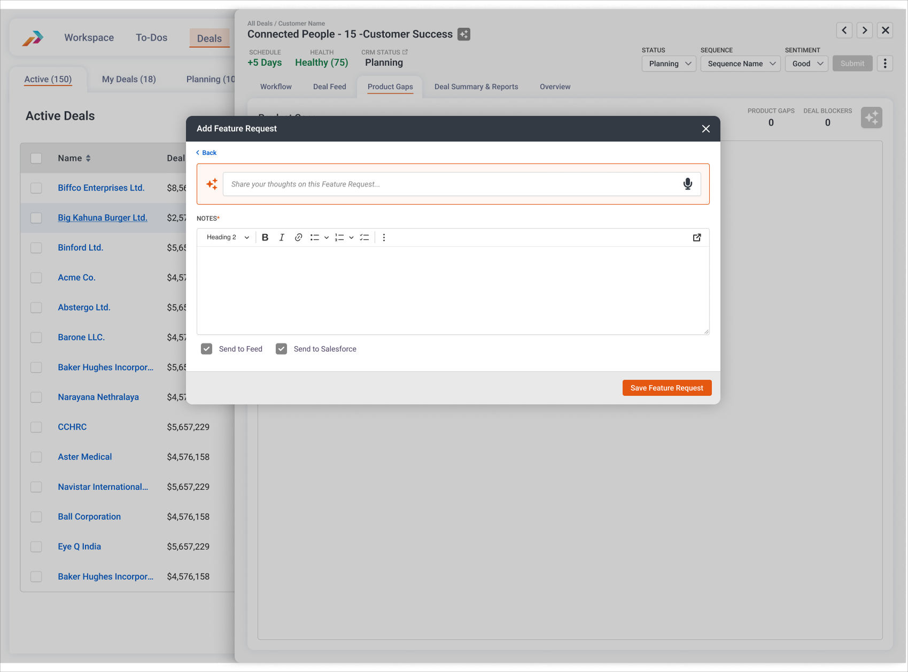
Task: Click the AI sparkle button near Deal Blockers
Action: [x=872, y=118]
